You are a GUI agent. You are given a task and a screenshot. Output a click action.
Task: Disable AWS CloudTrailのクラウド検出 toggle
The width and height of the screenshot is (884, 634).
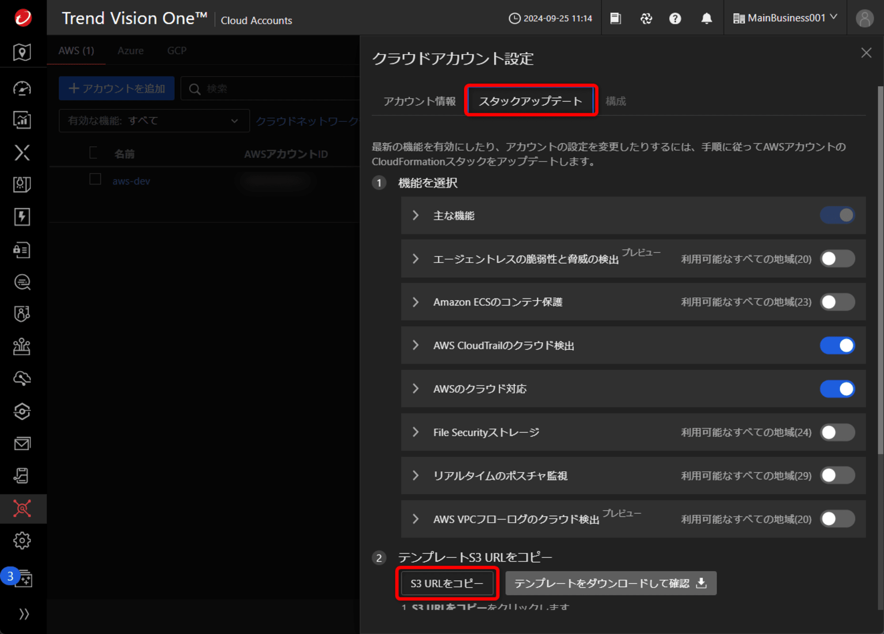click(x=837, y=345)
